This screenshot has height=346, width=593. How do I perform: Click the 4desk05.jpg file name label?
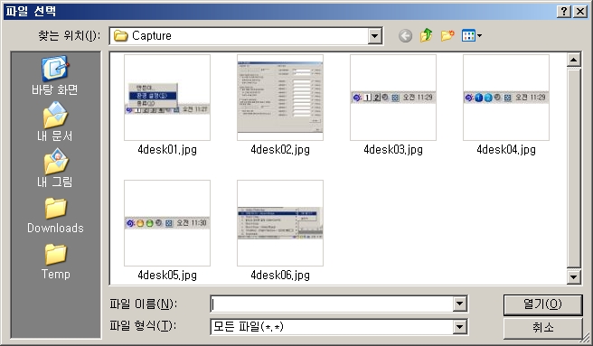(167, 276)
